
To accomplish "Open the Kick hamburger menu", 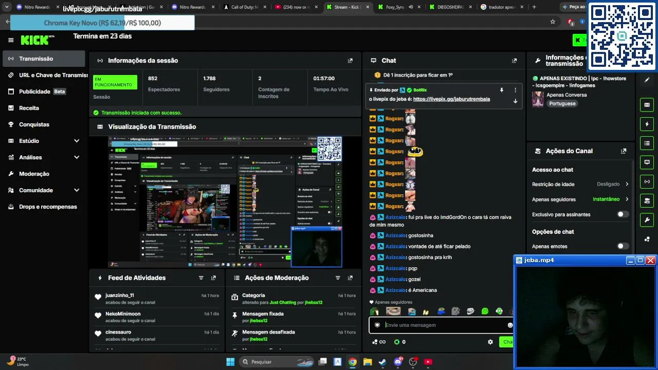I will click(x=11, y=40).
